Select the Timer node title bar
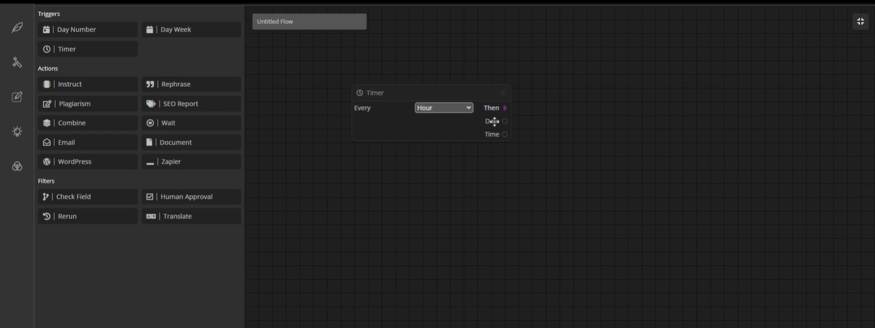The height and width of the screenshot is (328, 875). [431, 93]
